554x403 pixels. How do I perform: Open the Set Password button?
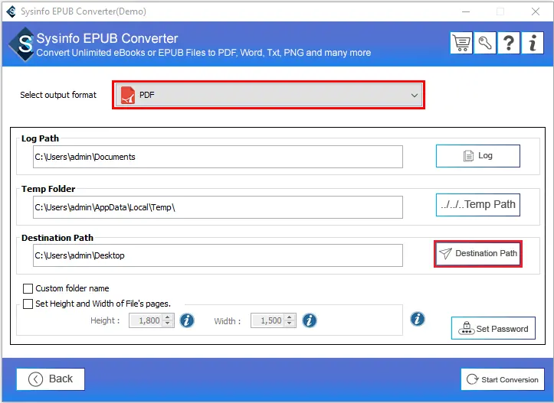coord(493,328)
